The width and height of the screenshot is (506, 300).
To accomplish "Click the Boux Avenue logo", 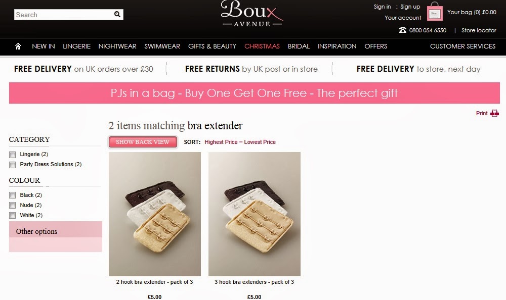I will (x=252, y=14).
